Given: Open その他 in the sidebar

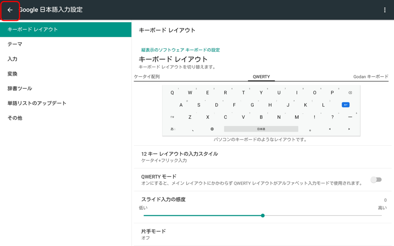Looking at the screenshot, I should point(66,118).
